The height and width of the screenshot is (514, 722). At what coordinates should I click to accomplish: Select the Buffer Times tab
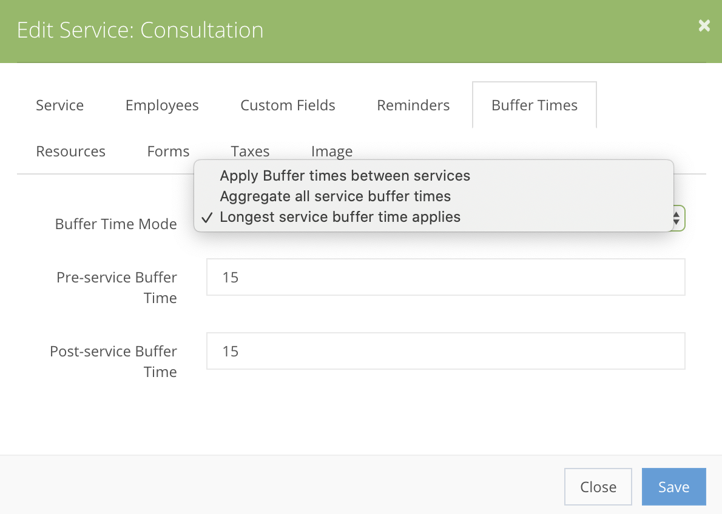[534, 105]
